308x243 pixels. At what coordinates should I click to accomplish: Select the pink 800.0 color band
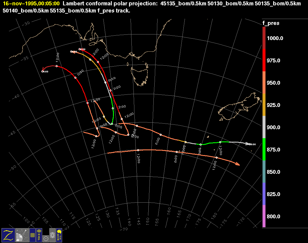point(264,216)
